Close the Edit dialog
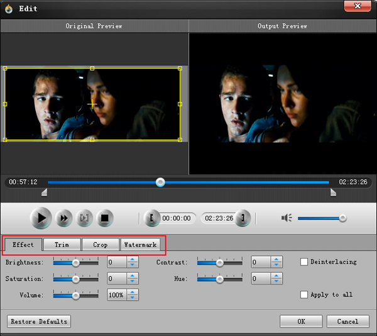377x336 pixels. 358,6
